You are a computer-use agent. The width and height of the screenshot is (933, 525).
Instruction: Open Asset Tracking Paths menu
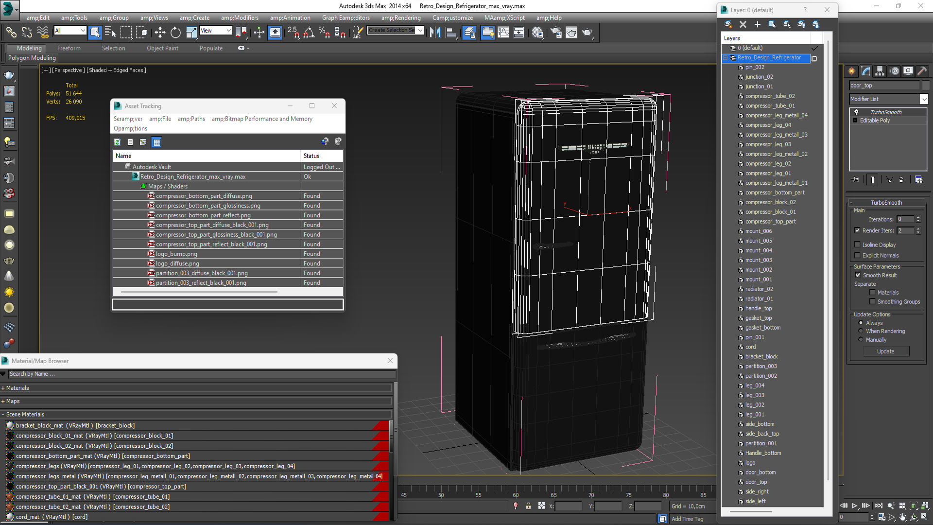click(x=191, y=119)
